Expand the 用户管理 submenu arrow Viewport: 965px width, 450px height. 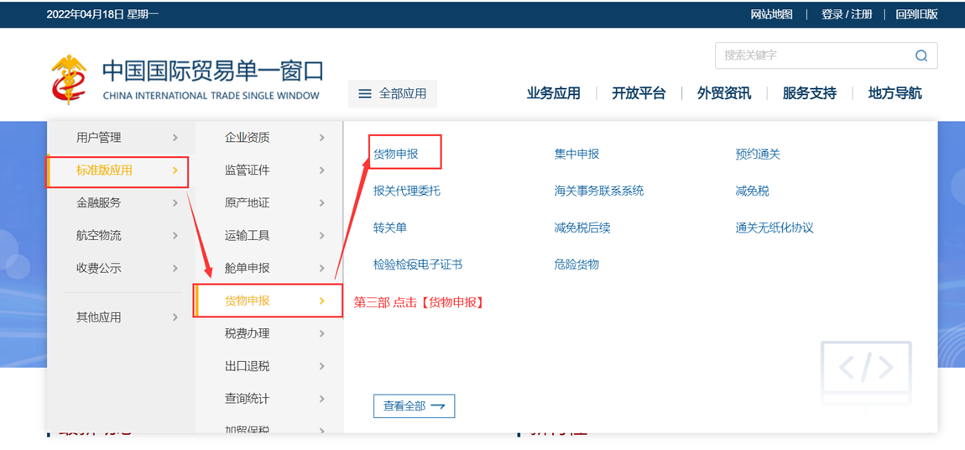(175, 138)
